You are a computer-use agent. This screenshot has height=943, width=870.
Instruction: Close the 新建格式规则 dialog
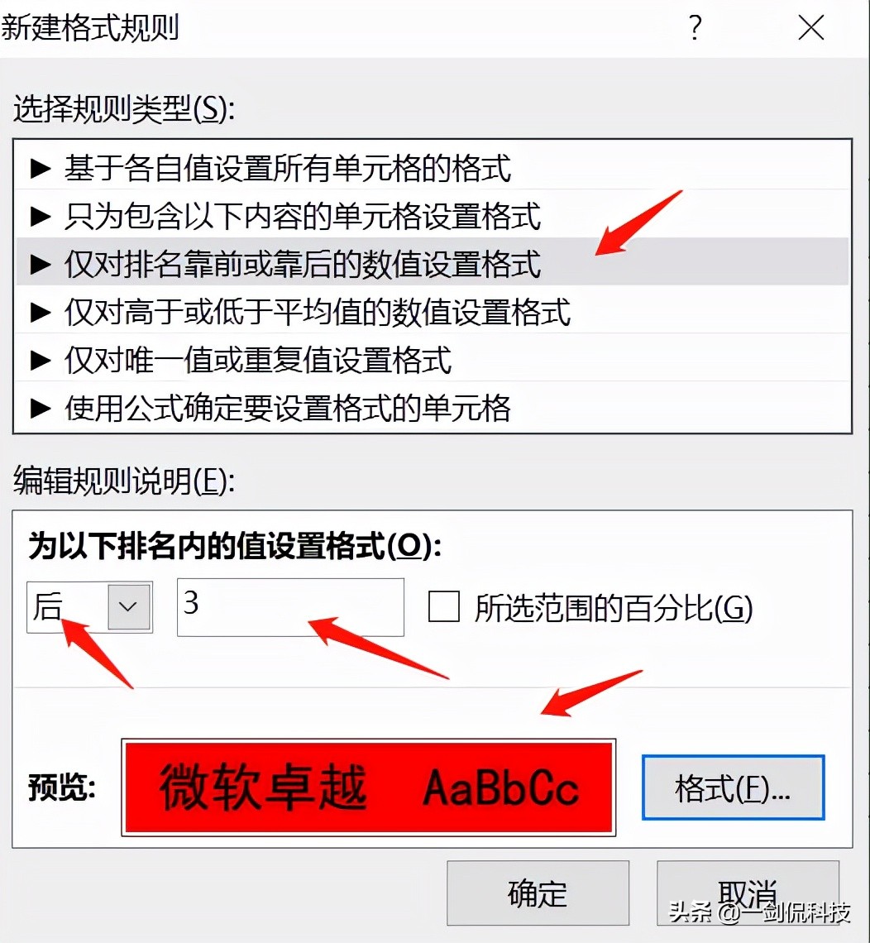pyautogui.click(x=810, y=27)
